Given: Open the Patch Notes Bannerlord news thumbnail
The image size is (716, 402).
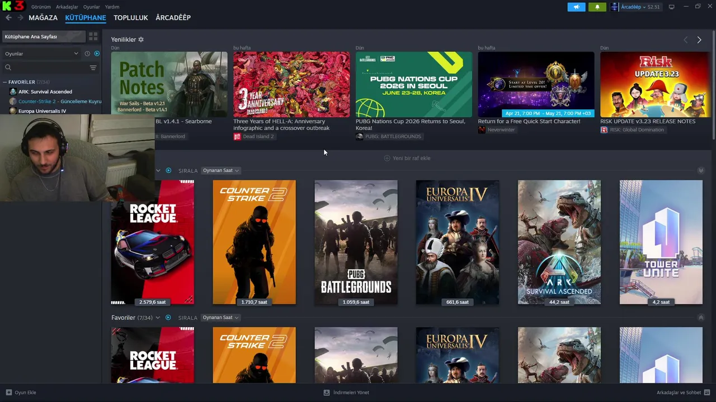Looking at the screenshot, I should pyautogui.click(x=169, y=84).
